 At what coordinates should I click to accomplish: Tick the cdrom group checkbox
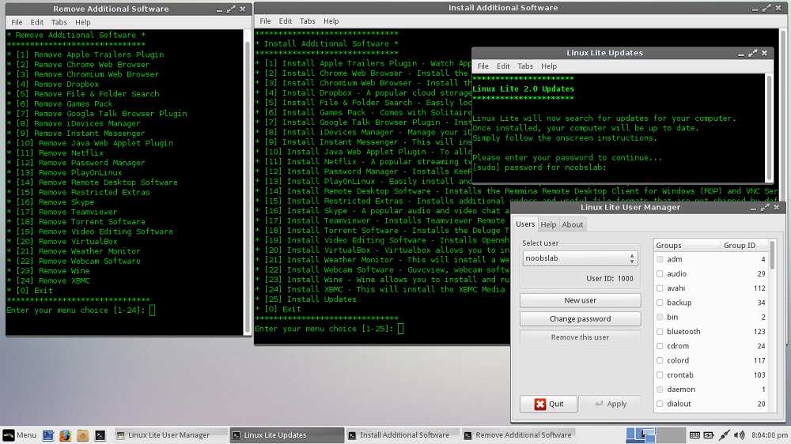[660, 346]
